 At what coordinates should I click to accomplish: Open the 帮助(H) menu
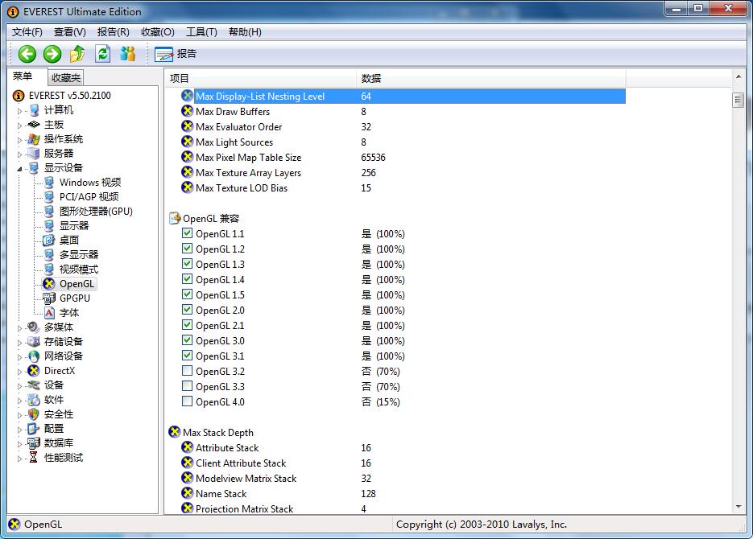click(x=245, y=32)
